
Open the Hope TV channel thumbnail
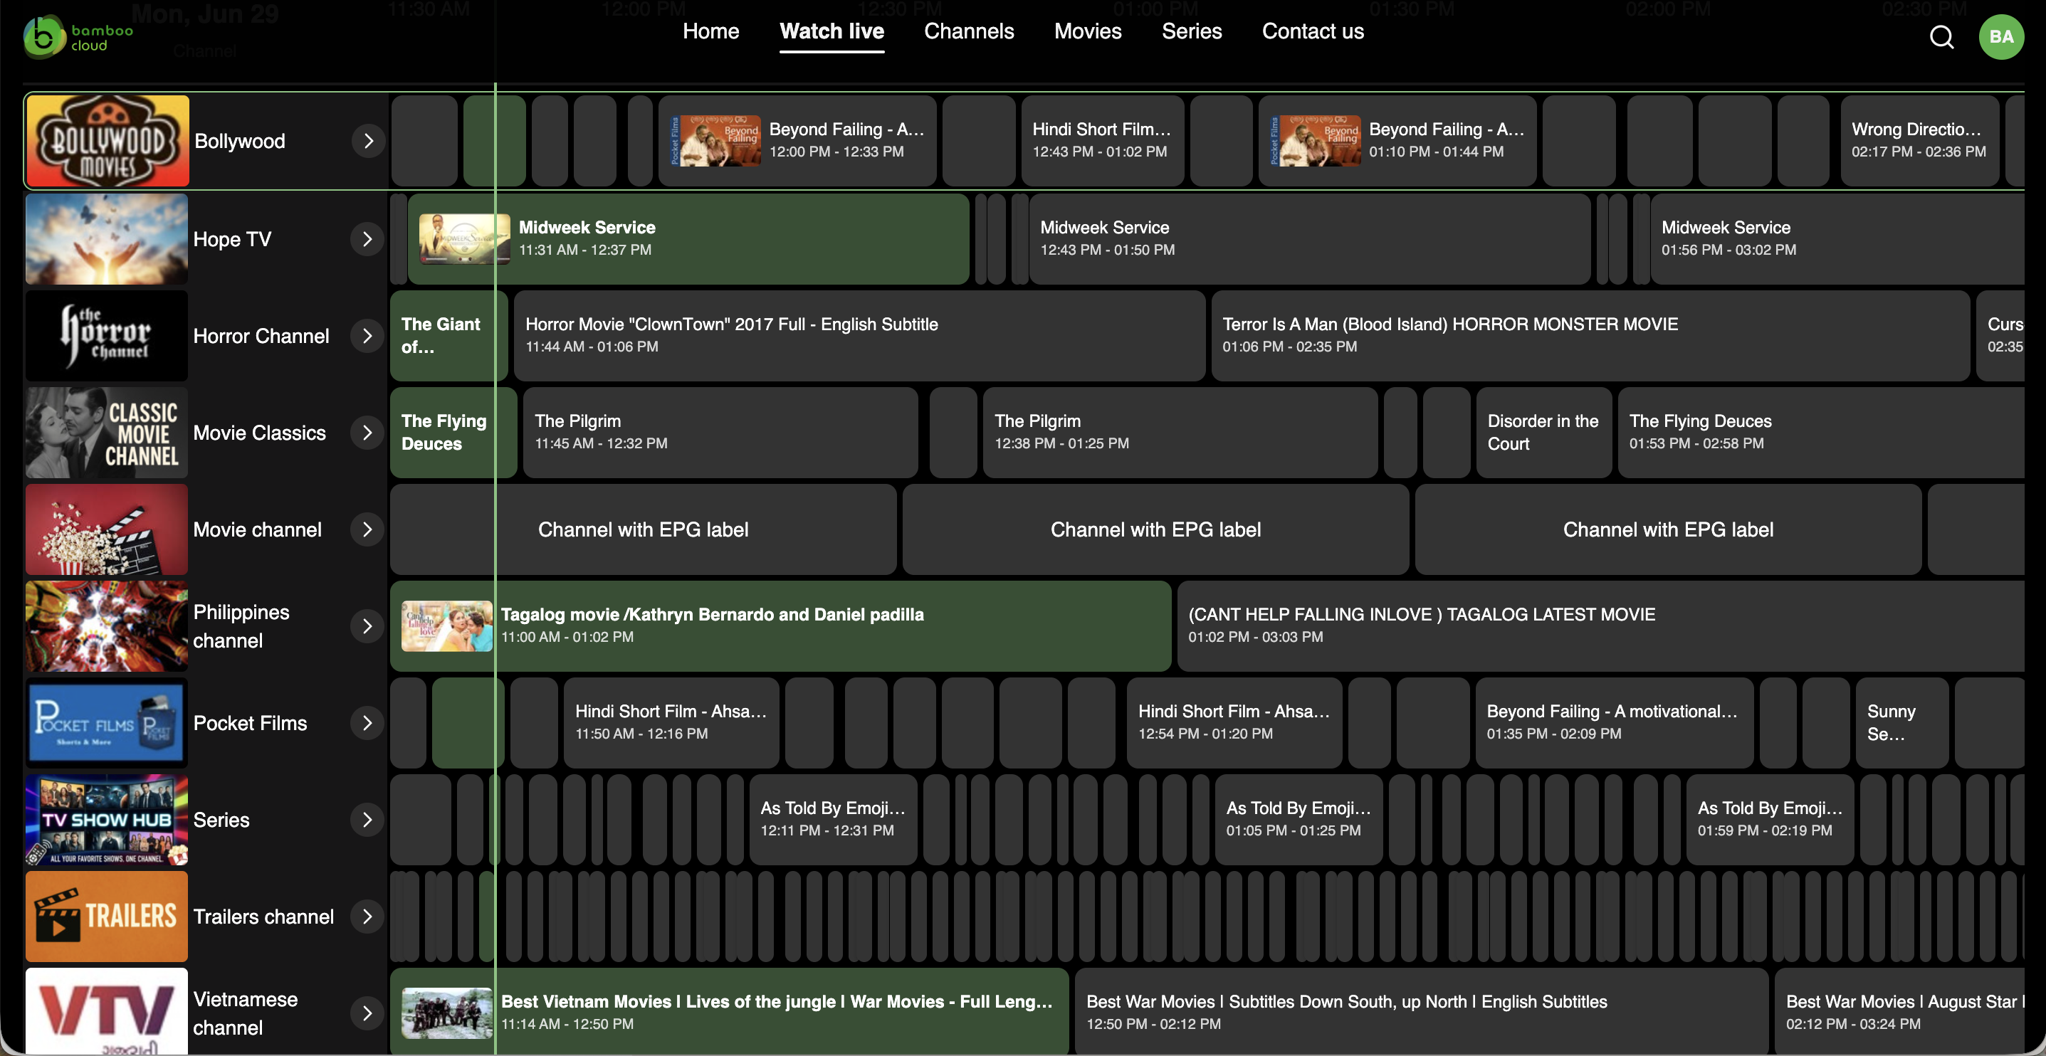tap(107, 239)
